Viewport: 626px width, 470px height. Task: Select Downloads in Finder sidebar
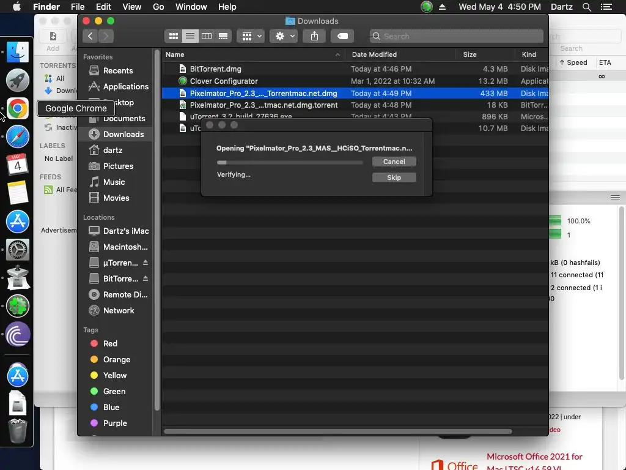pyautogui.click(x=116, y=134)
